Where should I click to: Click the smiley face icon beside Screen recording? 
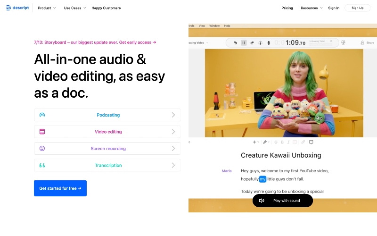pos(42,148)
